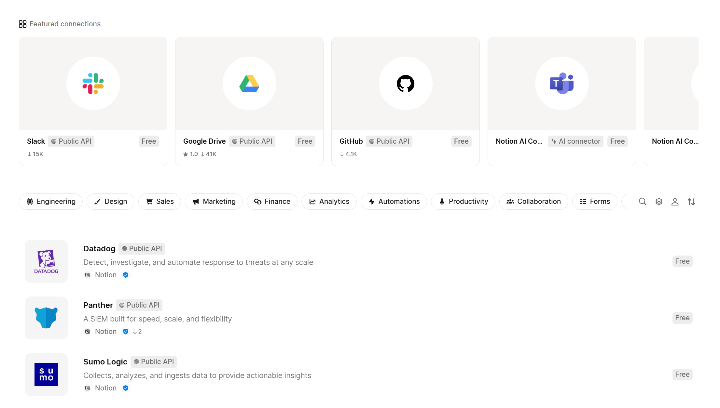
Task: Click the Datadog logo icon
Action: pyautogui.click(x=46, y=261)
